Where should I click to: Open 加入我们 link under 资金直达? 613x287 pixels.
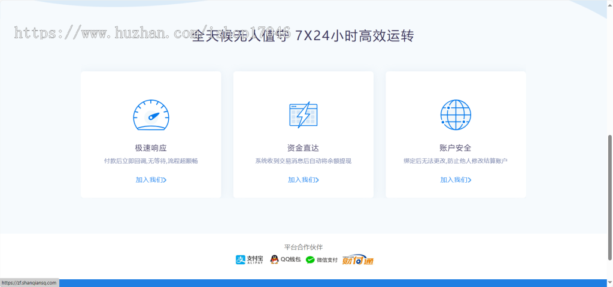303,180
